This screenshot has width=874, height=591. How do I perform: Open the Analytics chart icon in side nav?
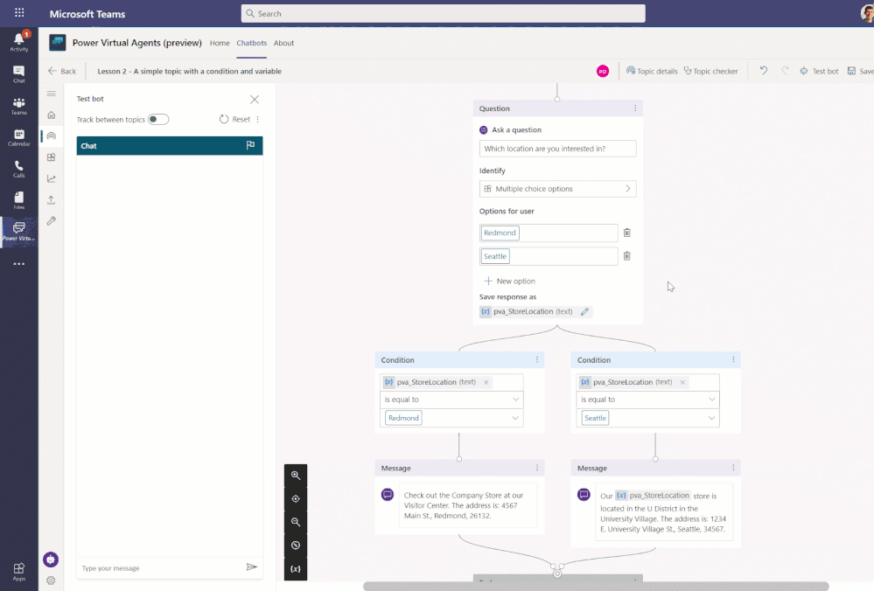click(52, 178)
